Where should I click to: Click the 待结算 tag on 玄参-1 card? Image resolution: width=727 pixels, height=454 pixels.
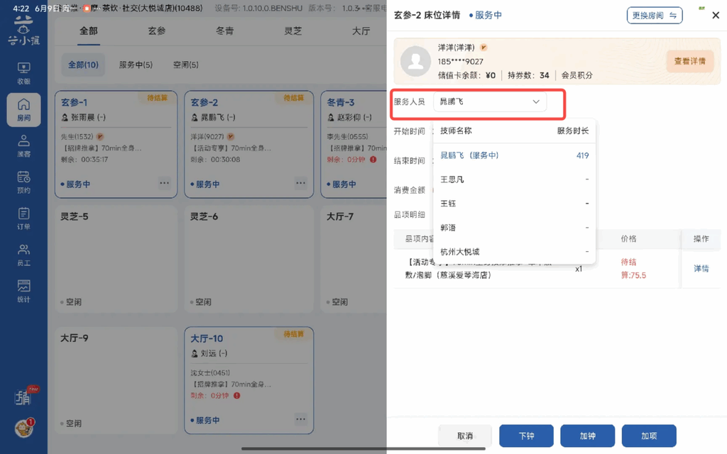pyautogui.click(x=157, y=98)
